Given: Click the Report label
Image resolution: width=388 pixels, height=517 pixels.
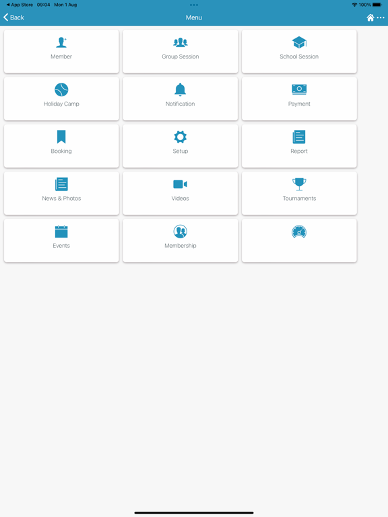Looking at the screenshot, I should tap(299, 151).
